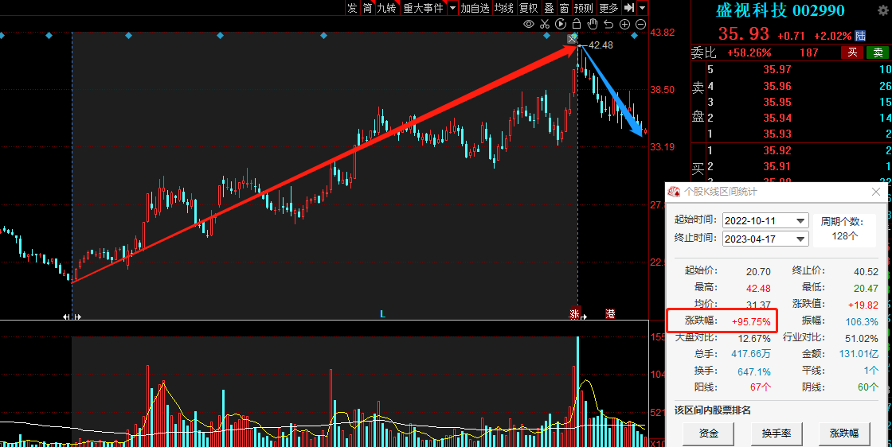Viewport: 892px width, 447px height.
Task: Click the undo arrow icon
Action: 608,24
